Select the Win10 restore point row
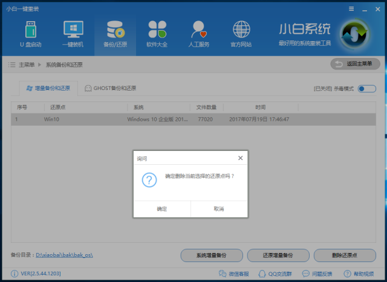 tap(193, 120)
